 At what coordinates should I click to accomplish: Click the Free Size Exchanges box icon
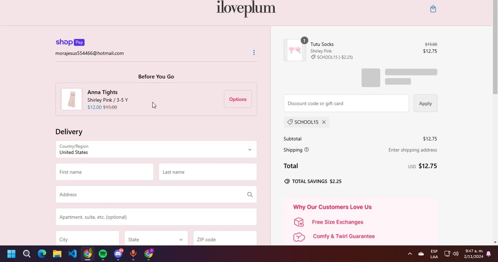[x=299, y=222]
